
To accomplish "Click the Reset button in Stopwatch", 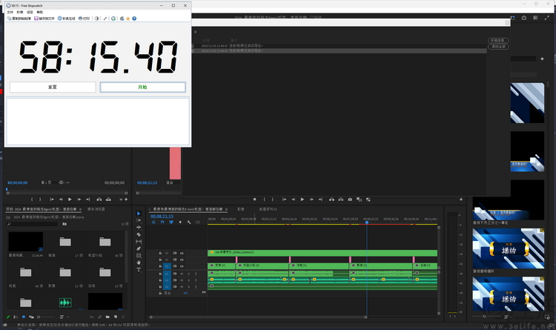I will (53, 87).
